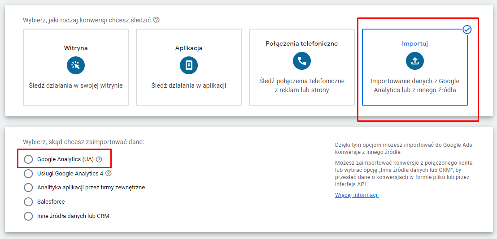Click the phone handset icon for Połączenia telefoniczne

click(301, 61)
